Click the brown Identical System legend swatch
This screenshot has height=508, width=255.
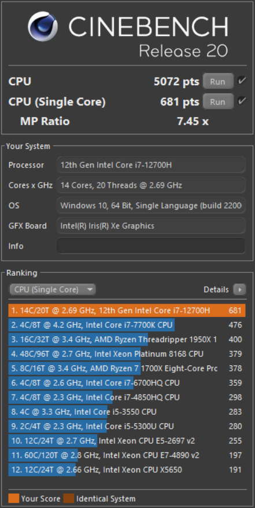coord(69,498)
